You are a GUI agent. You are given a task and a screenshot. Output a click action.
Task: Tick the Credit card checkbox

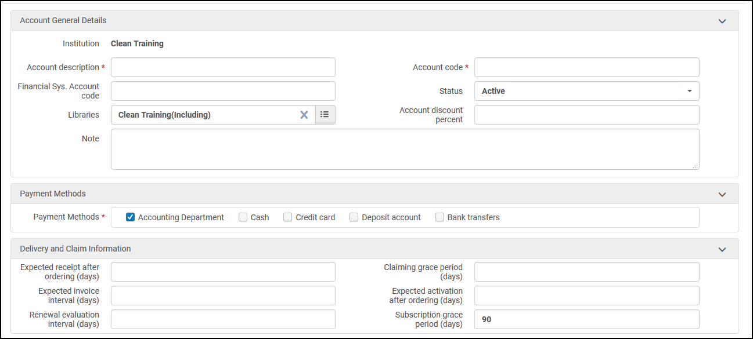(288, 217)
